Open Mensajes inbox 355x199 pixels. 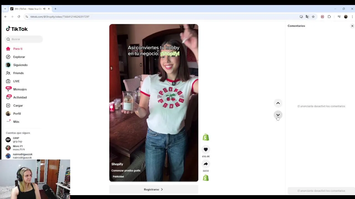click(x=20, y=89)
